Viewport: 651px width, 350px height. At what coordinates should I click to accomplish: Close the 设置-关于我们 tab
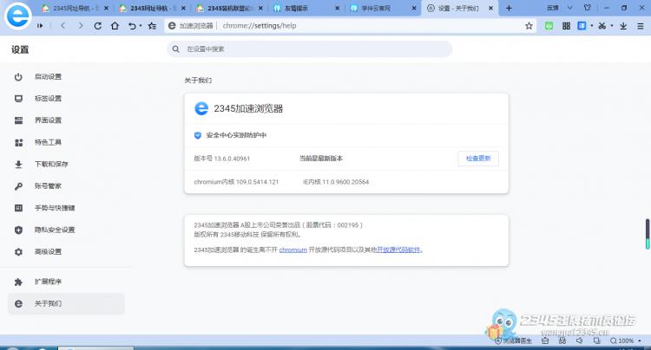click(490, 8)
